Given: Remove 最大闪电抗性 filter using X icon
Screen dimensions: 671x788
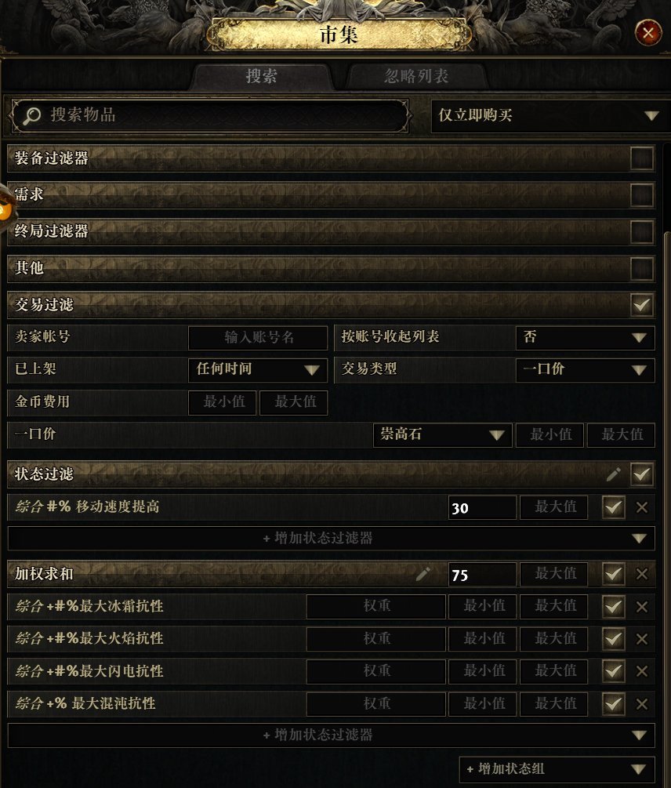Looking at the screenshot, I should pos(641,671).
